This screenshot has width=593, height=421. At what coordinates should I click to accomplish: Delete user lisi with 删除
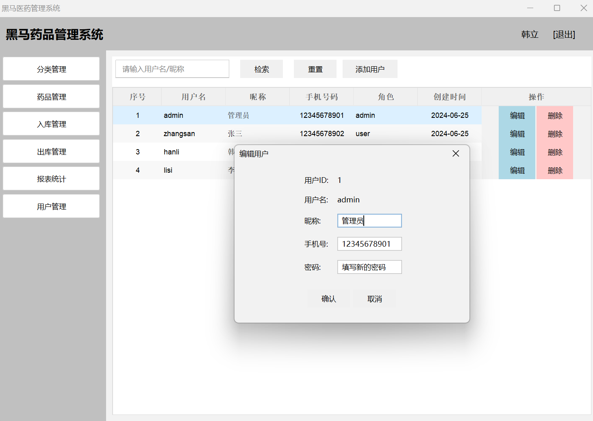click(555, 170)
